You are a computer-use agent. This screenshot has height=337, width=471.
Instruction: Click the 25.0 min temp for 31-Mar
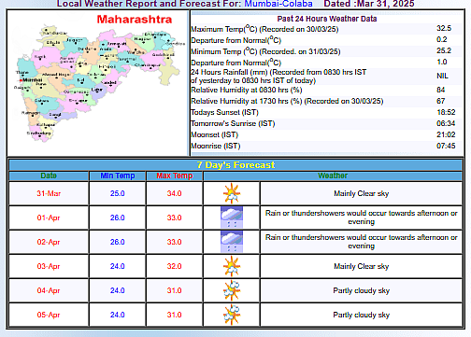tap(118, 193)
